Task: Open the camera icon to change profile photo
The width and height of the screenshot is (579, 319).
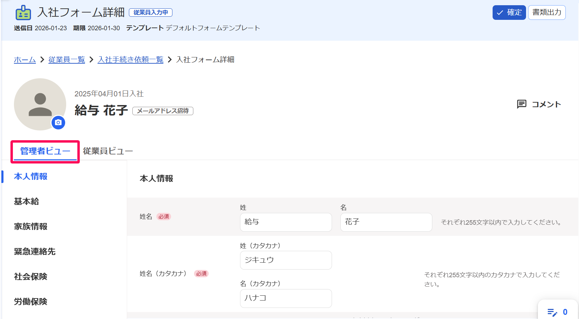Action: [58, 122]
